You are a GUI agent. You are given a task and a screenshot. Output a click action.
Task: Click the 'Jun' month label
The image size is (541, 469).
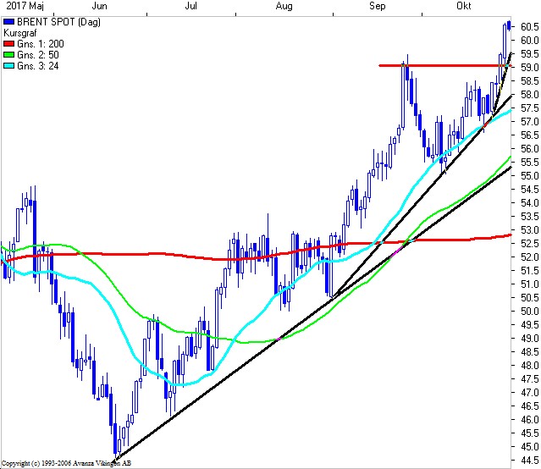[x=99, y=6]
